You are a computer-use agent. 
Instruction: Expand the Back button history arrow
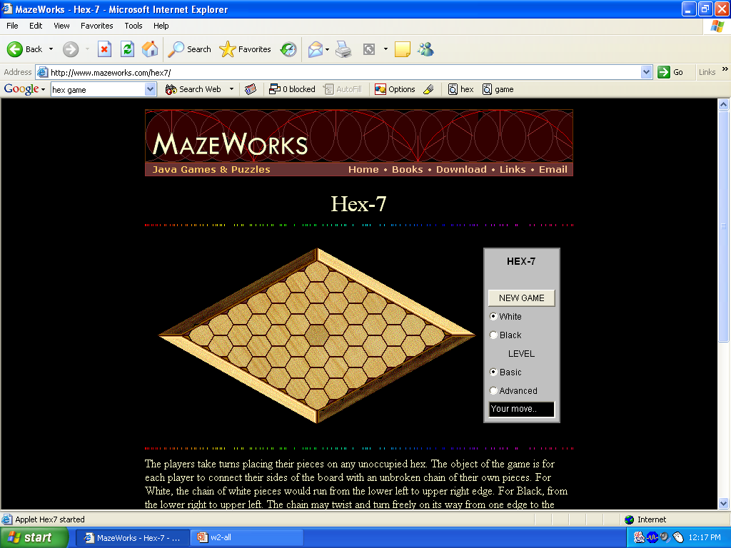coord(51,49)
